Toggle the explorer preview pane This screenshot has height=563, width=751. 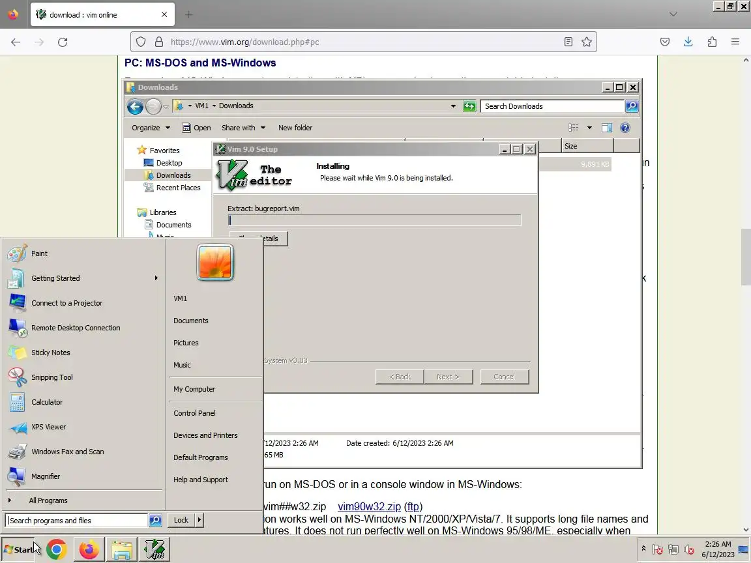click(607, 128)
